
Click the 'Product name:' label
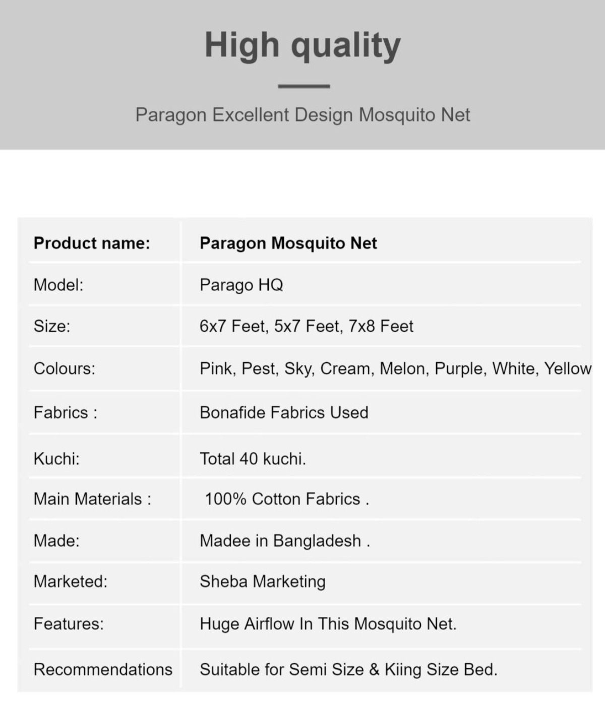click(x=92, y=243)
